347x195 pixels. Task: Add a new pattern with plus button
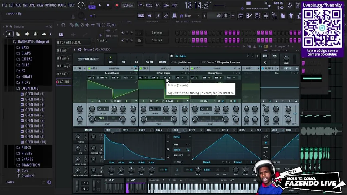click(x=233, y=16)
